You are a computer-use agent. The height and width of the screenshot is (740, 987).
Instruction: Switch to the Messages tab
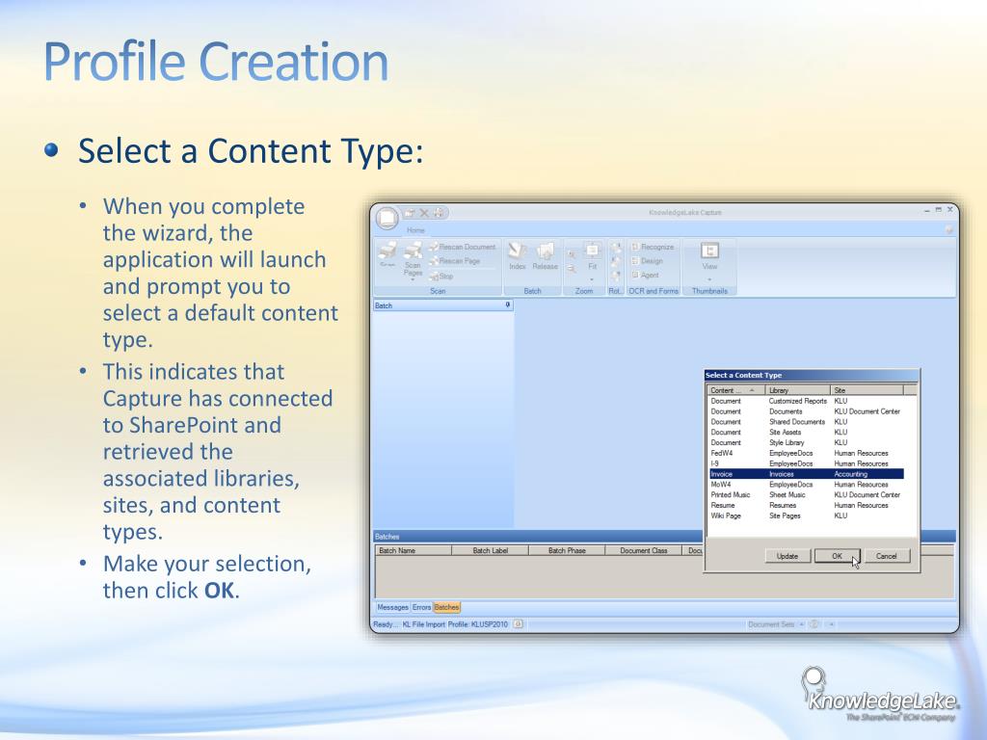393,607
